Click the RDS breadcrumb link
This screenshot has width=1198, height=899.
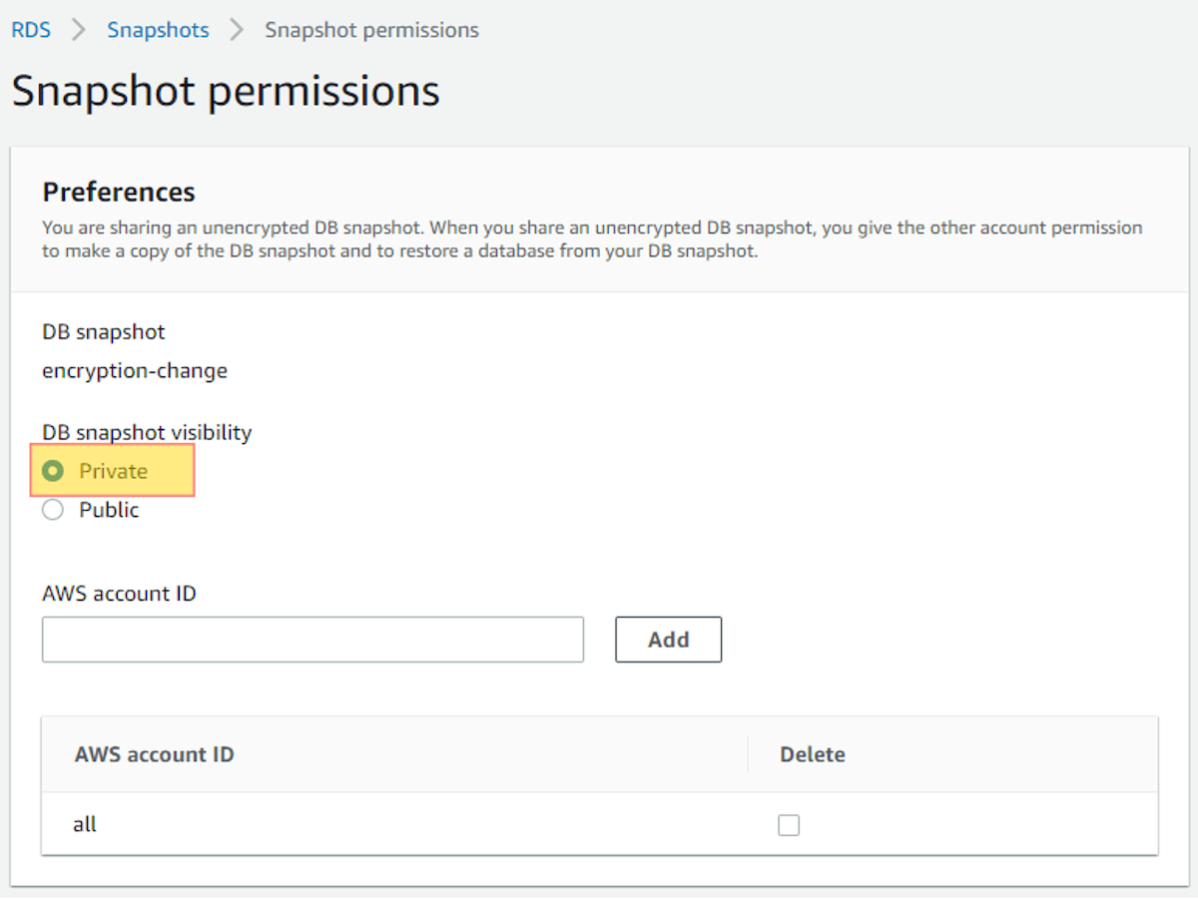click(30, 30)
